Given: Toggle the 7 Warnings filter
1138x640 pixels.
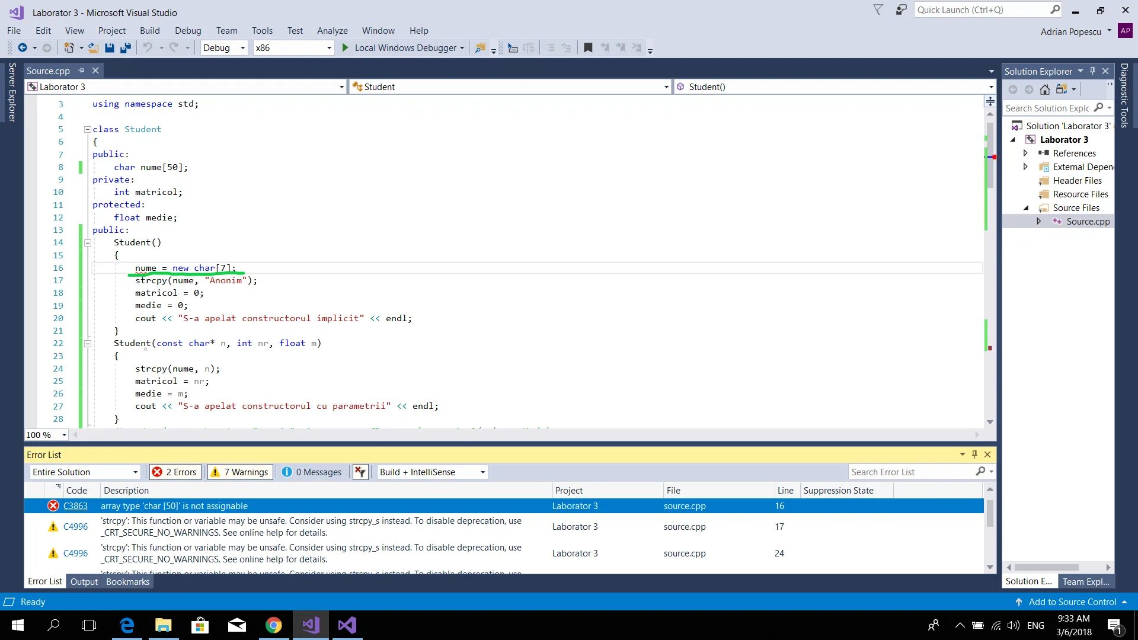Looking at the screenshot, I should (240, 472).
